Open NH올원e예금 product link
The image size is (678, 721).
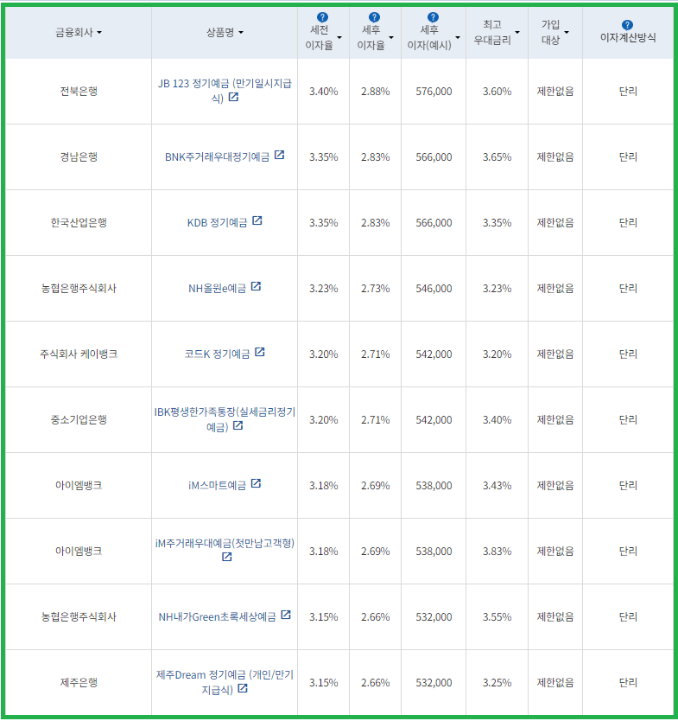click(x=217, y=288)
